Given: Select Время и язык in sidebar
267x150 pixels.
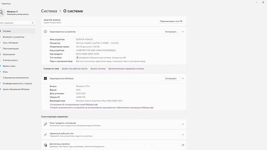Looking at the screenshot, I should [x=18, y=66].
